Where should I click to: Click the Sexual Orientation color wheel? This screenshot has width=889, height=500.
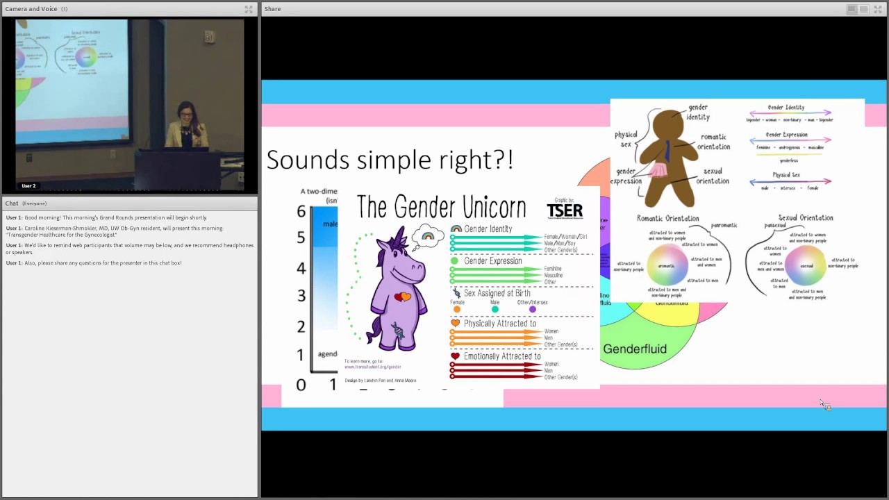point(806,265)
